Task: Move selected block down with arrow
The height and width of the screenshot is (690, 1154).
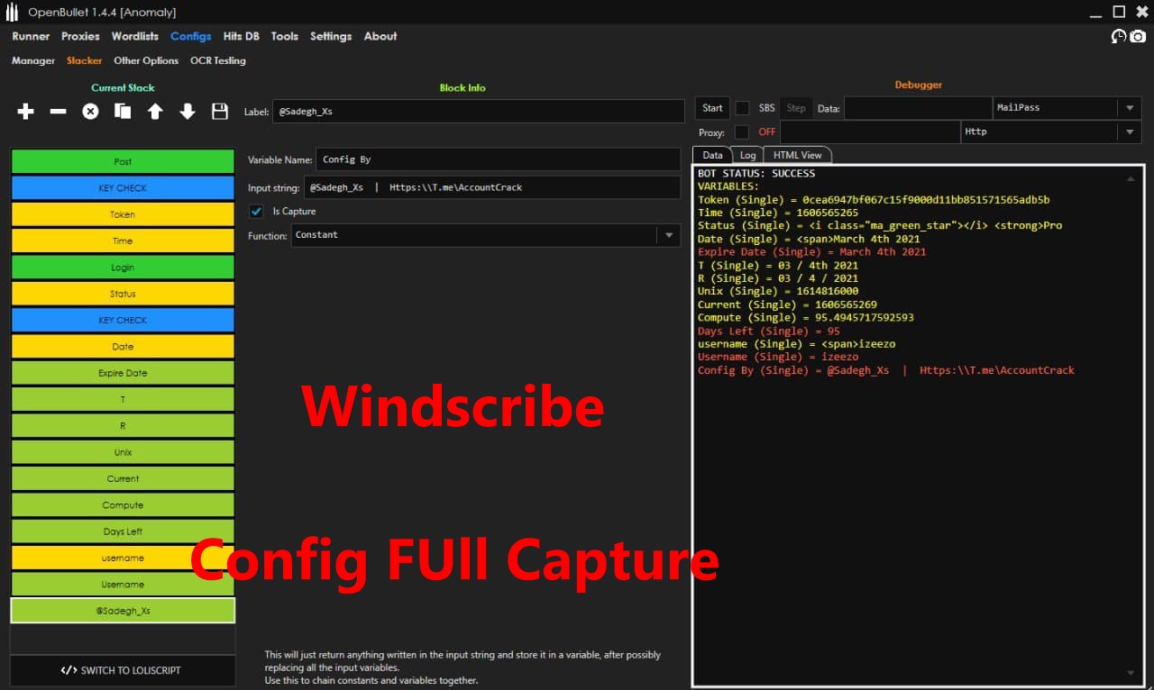Action: (x=188, y=111)
